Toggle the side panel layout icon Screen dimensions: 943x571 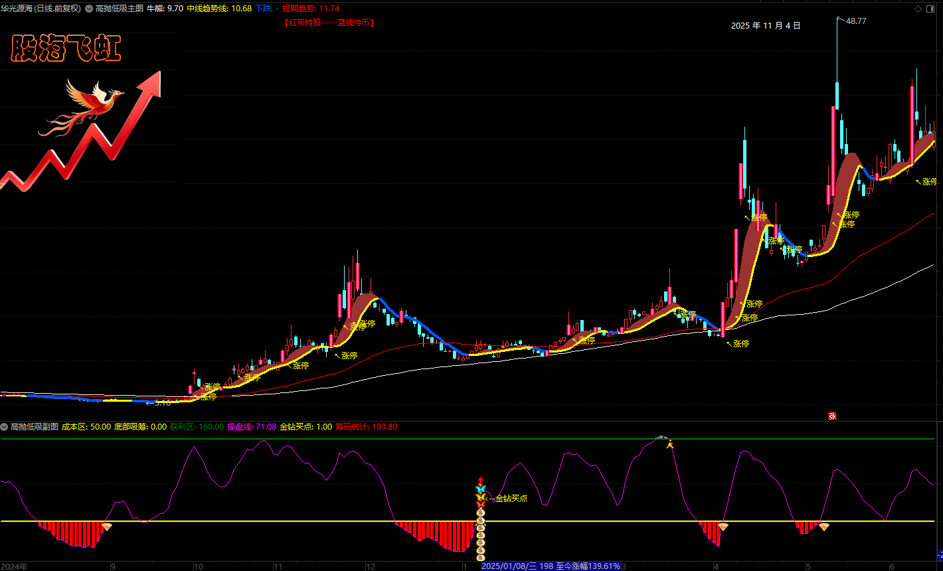931,9
